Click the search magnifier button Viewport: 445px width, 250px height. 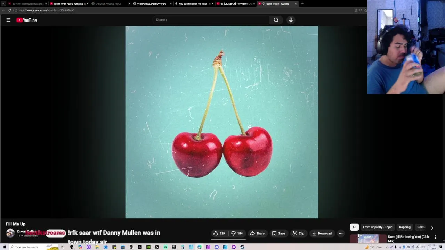(276, 20)
